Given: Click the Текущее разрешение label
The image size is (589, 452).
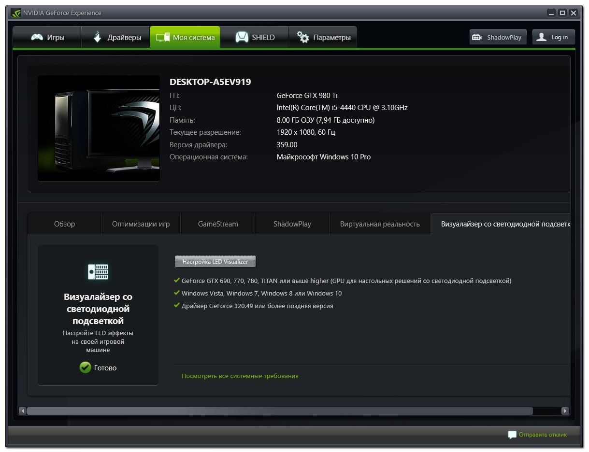Looking at the screenshot, I should click(205, 132).
